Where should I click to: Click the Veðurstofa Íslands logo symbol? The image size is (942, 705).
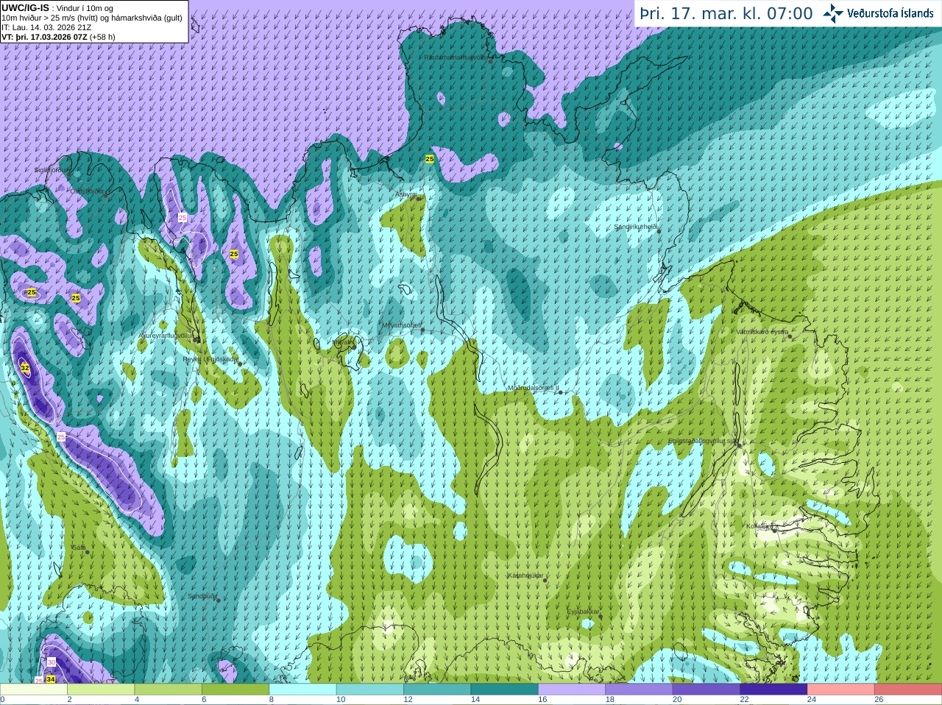click(833, 13)
